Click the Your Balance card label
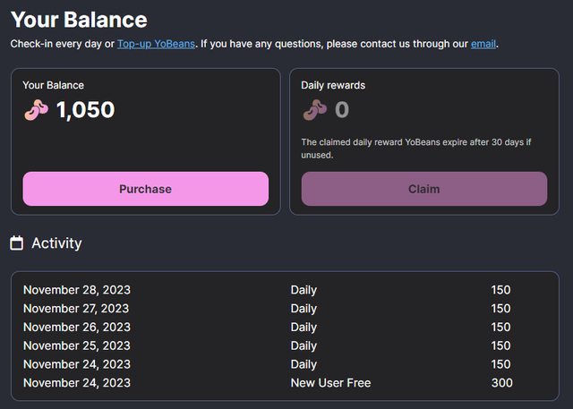573x409 pixels. tap(53, 85)
